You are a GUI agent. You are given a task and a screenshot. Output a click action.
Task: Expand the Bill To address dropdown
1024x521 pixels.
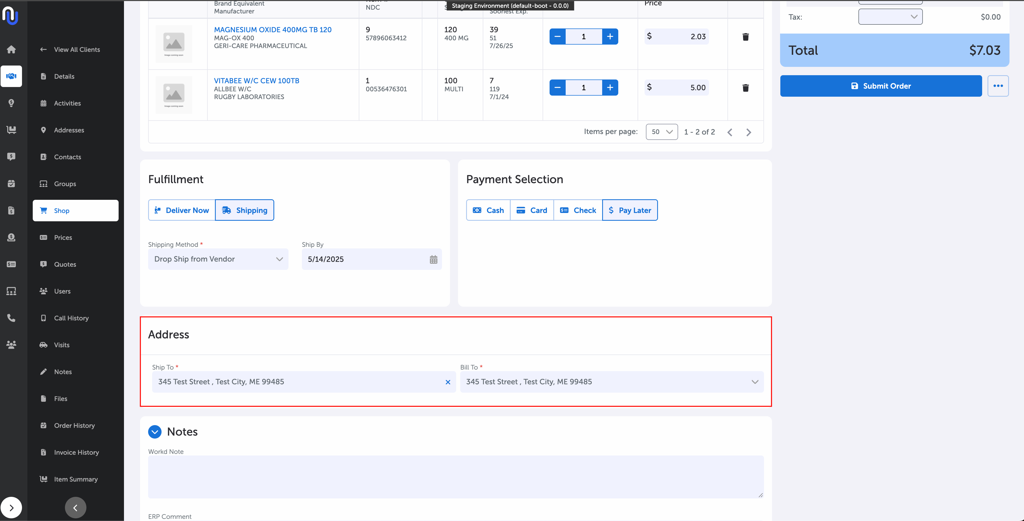pos(755,382)
